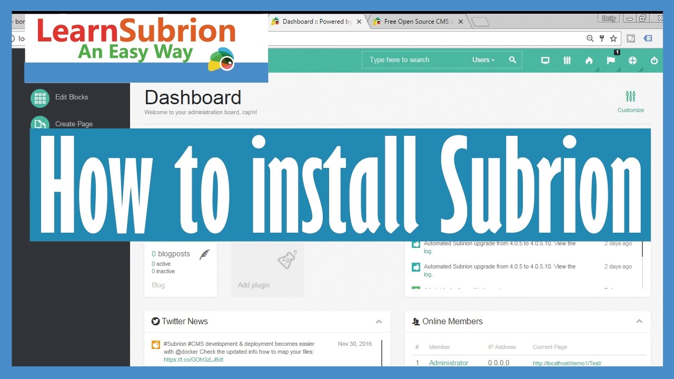Open the flag notifications icon with badge
The width and height of the screenshot is (674, 379).
click(611, 59)
